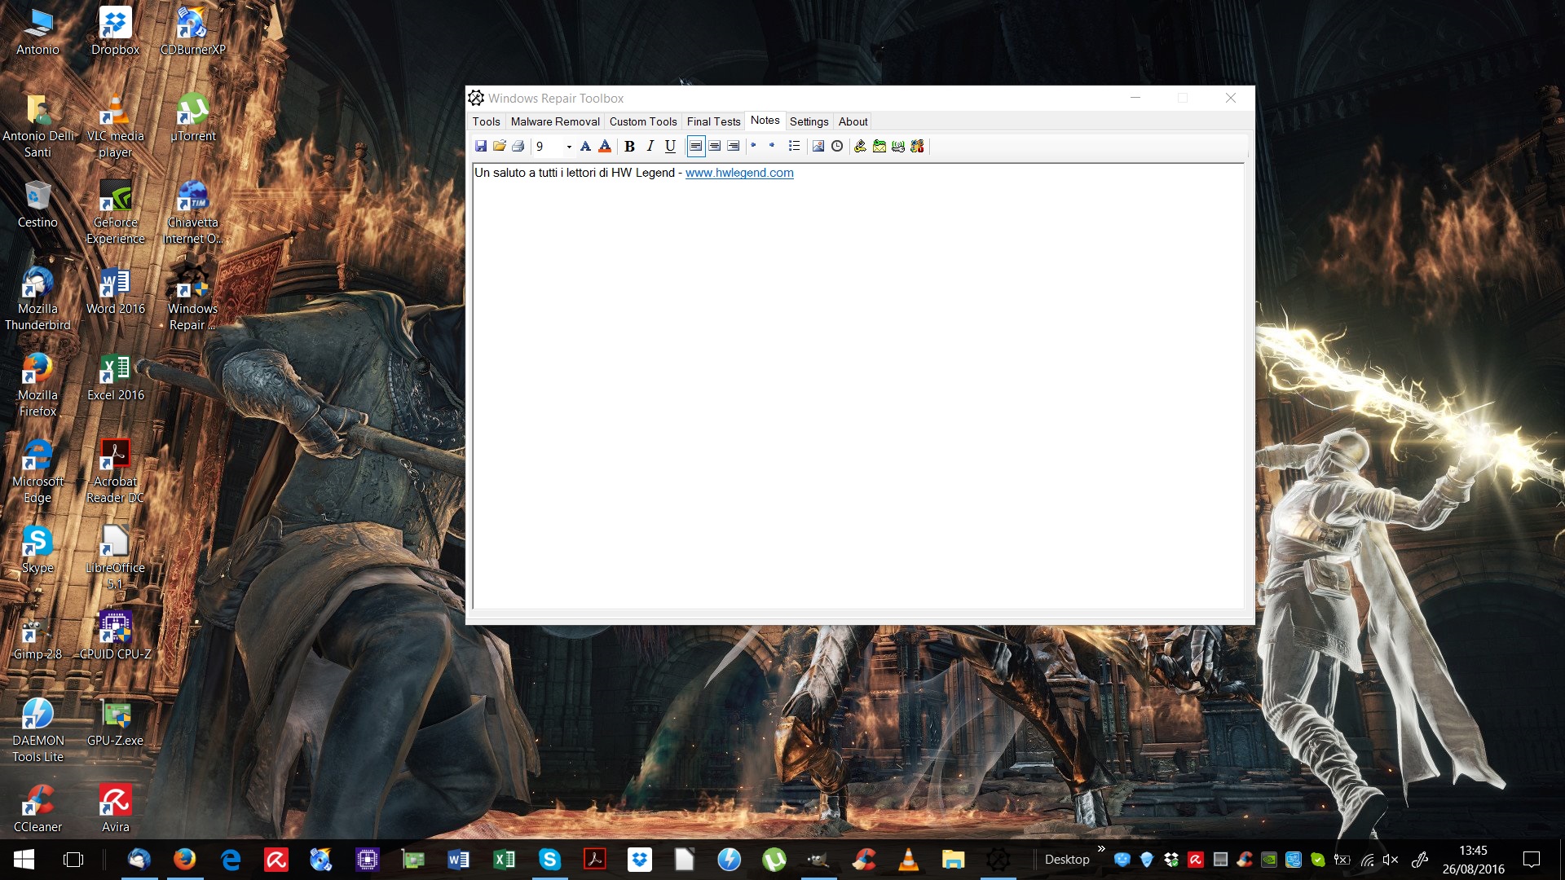Click the system information icon at the toolbar end
The image size is (1565, 880).
click(918, 146)
